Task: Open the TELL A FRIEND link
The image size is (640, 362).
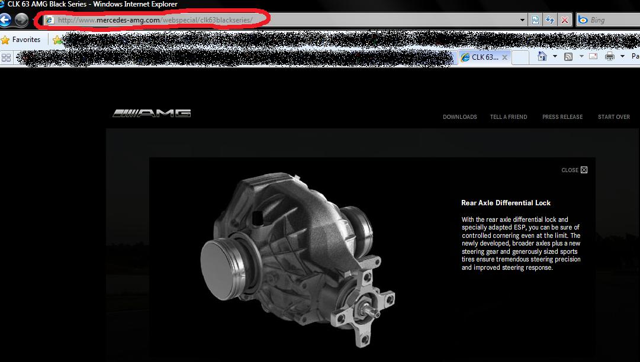Action: 509,117
